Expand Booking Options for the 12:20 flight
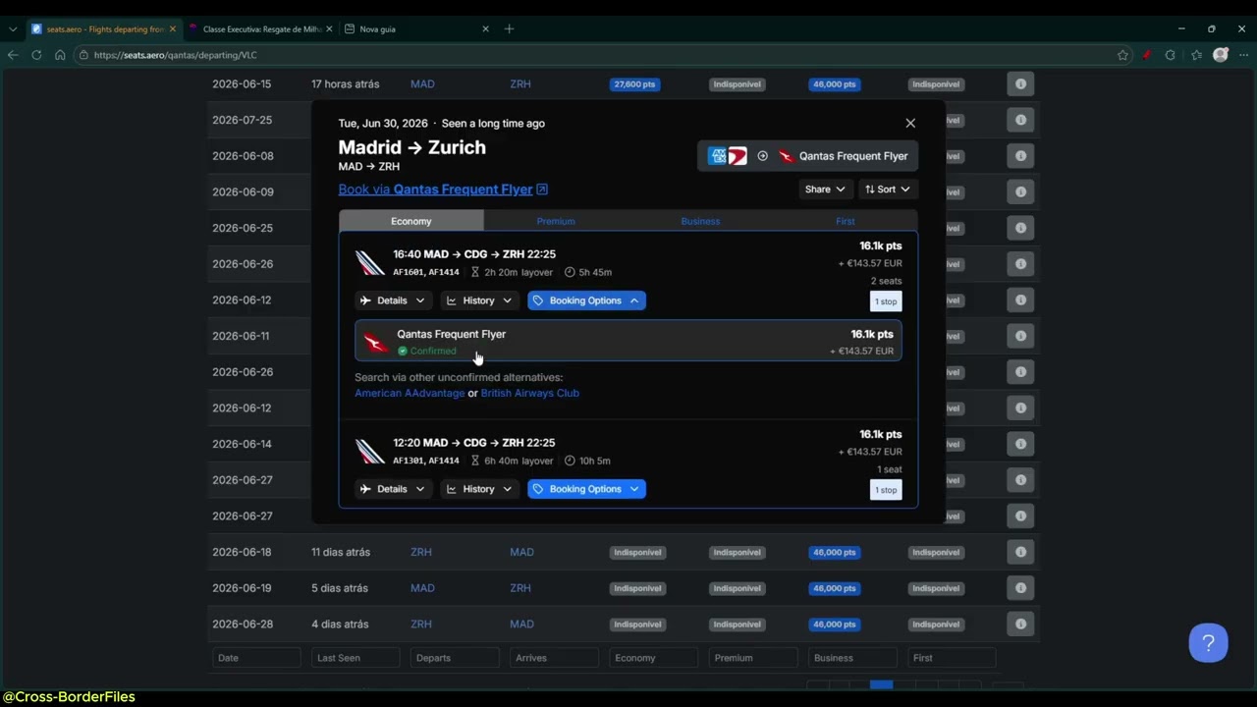The width and height of the screenshot is (1257, 707). pyautogui.click(x=586, y=489)
